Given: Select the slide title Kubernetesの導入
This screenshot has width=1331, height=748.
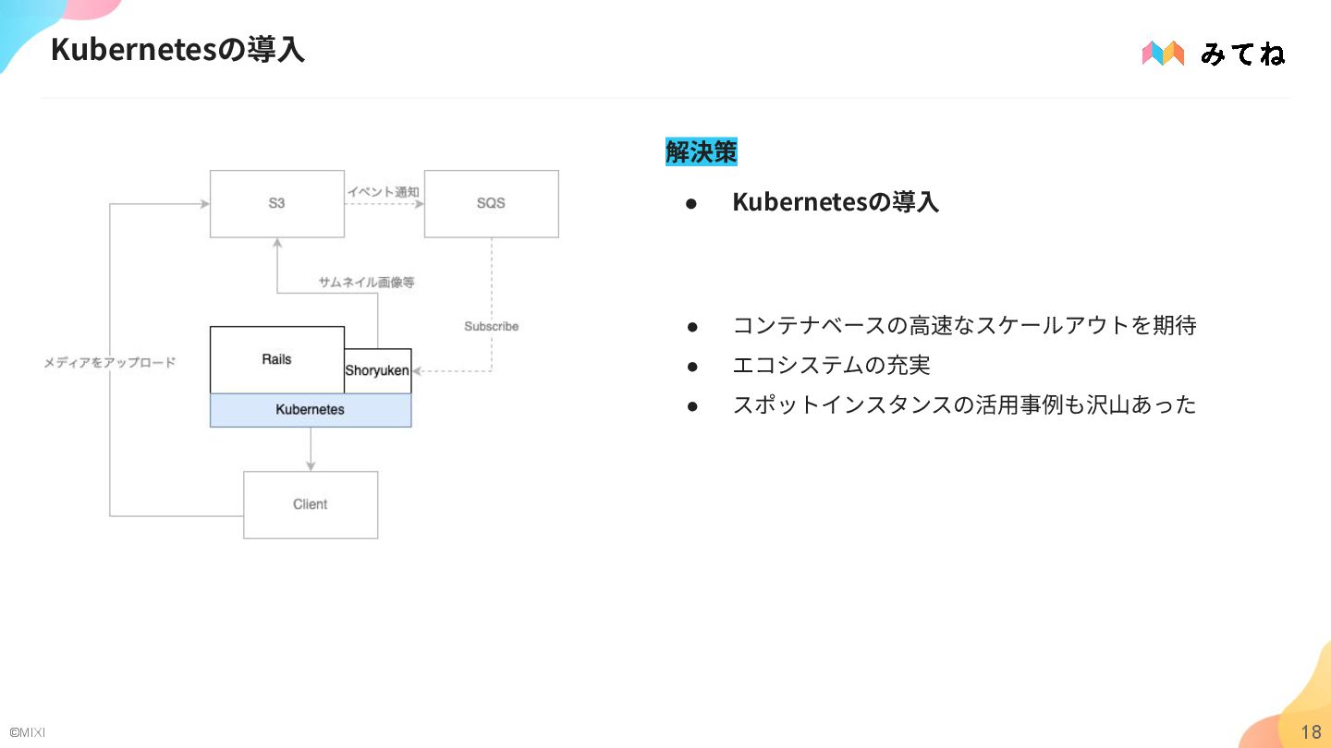Looking at the screenshot, I should coord(177,49).
